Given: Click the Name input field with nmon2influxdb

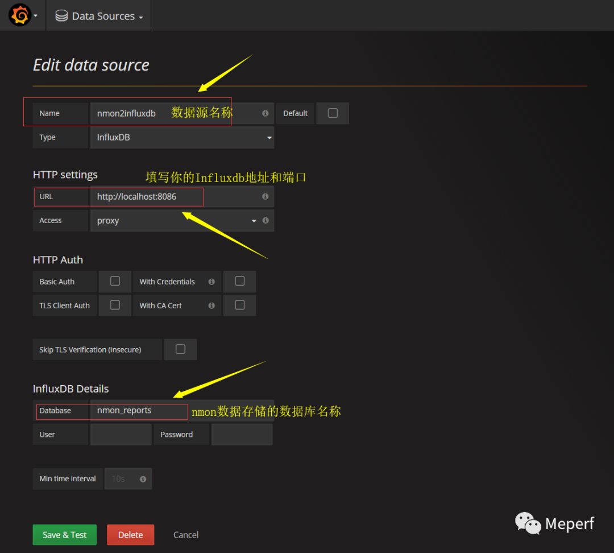Looking at the screenshot, I should point(182,113).
